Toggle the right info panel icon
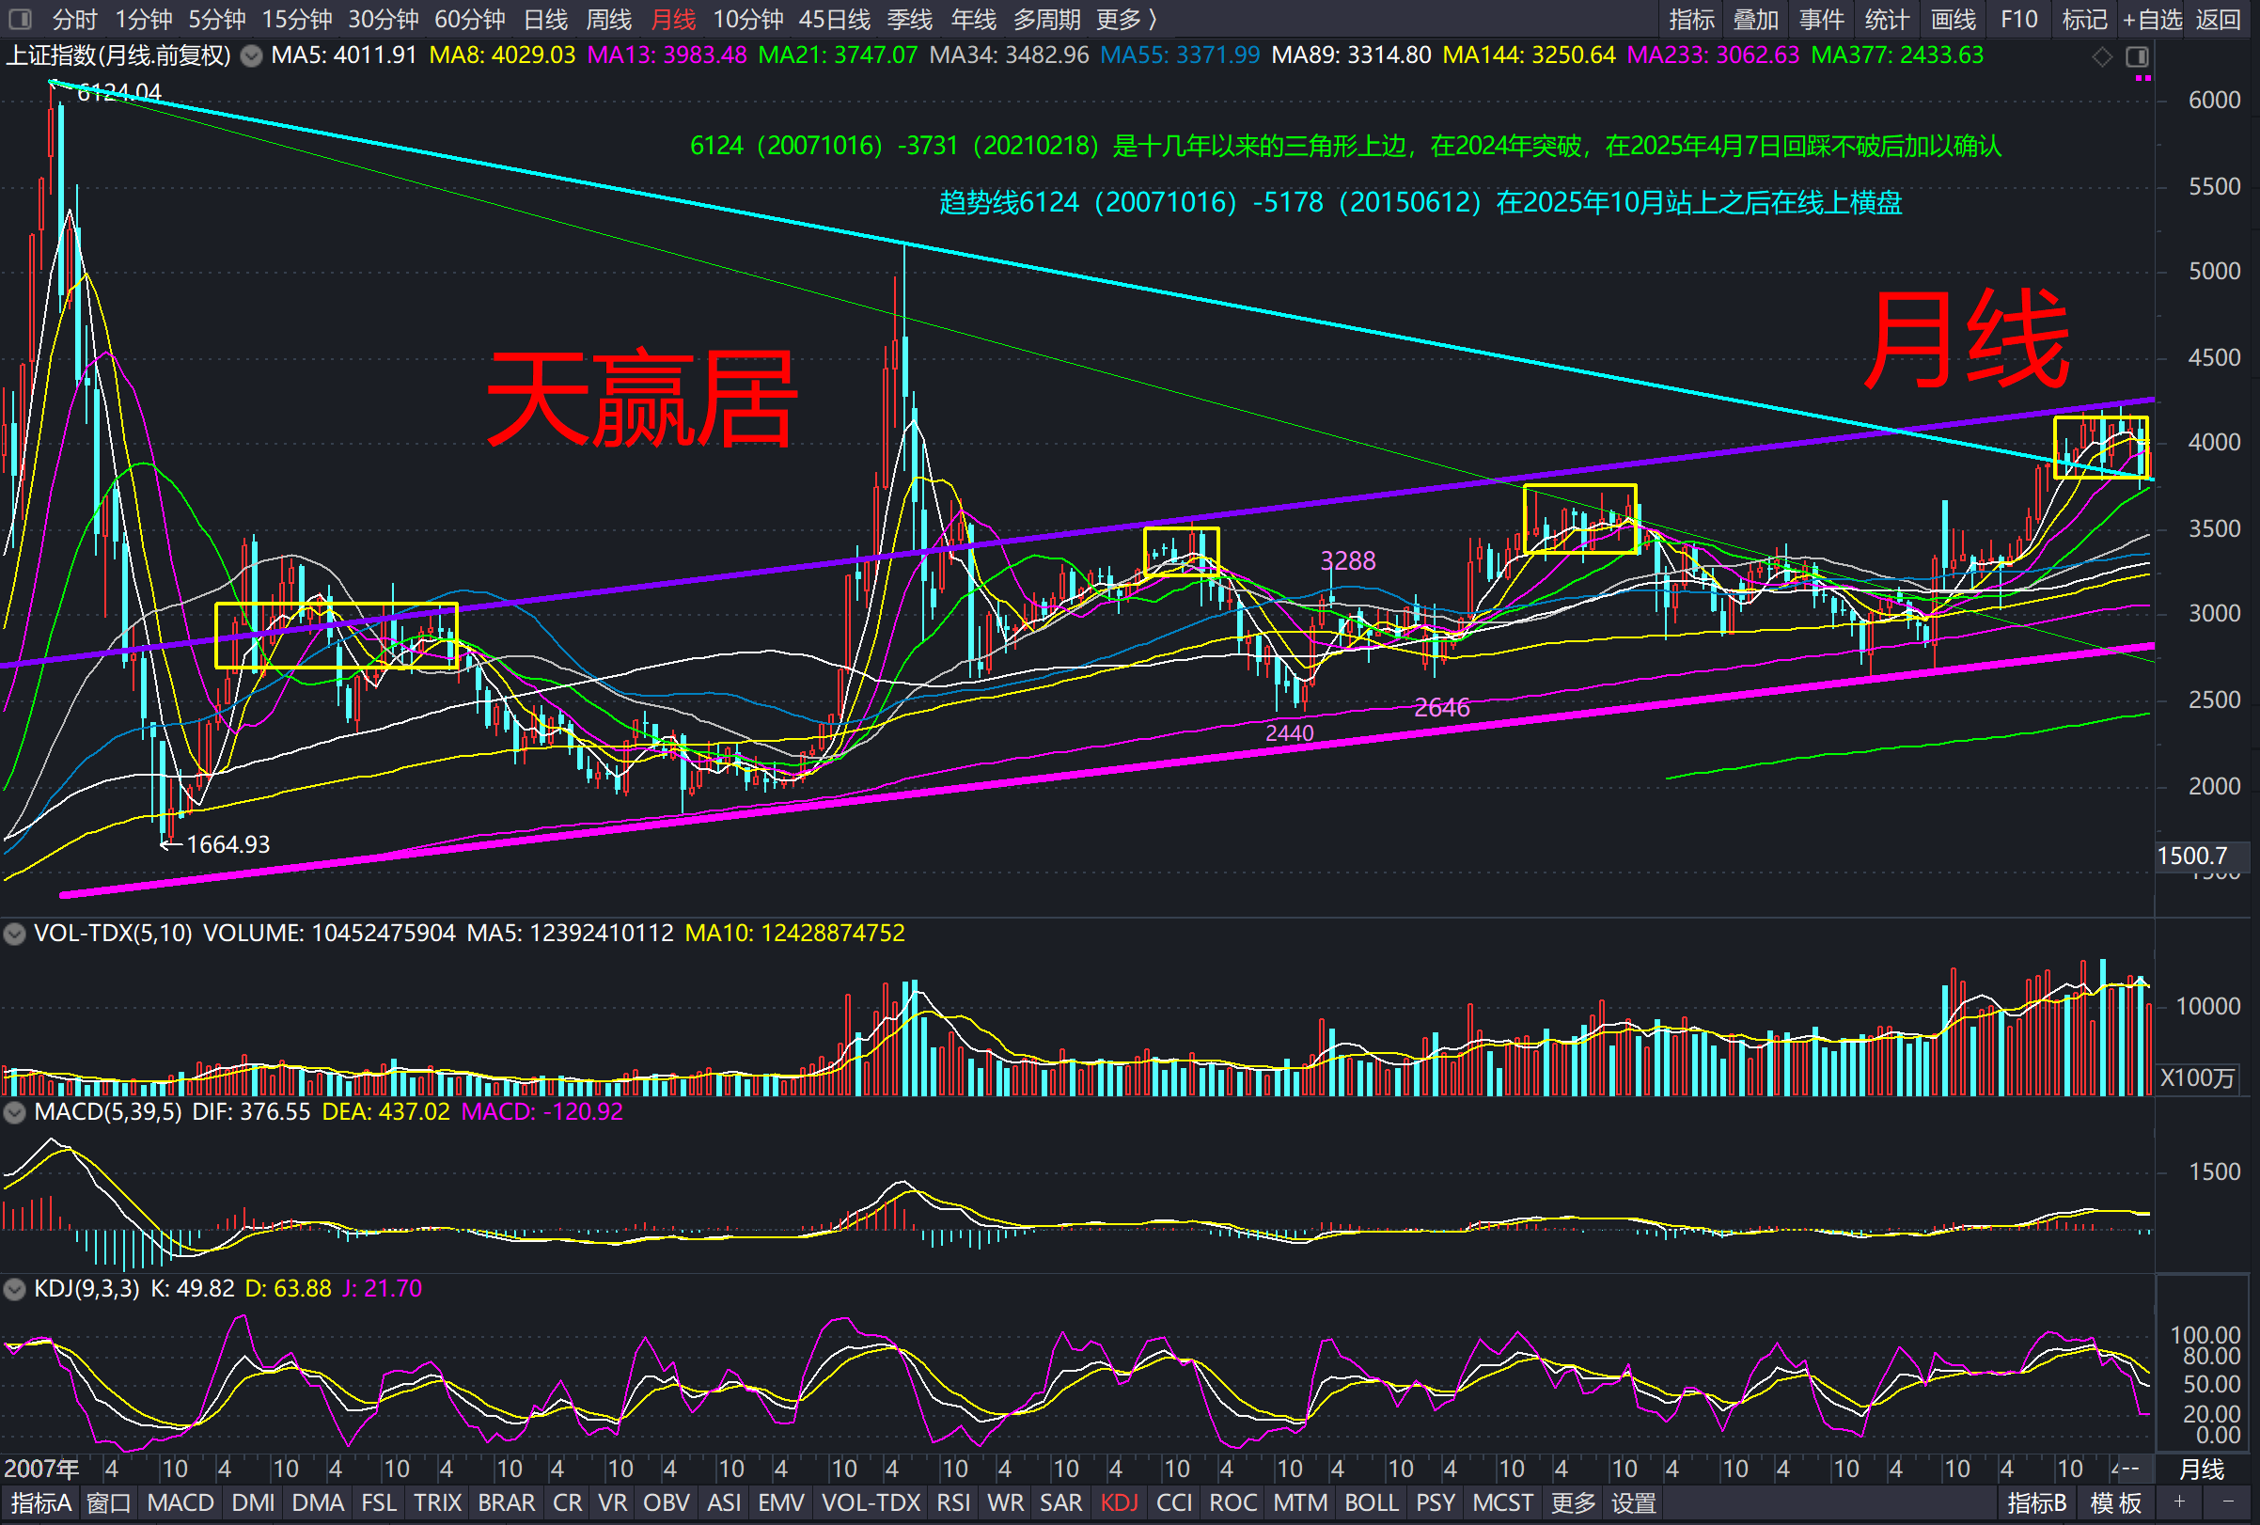The height and width of the screenshot is (1525, 2260). coord(2137,56)
